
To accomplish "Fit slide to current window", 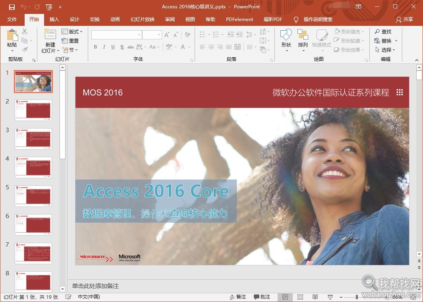I will click(x=414, y=297).
